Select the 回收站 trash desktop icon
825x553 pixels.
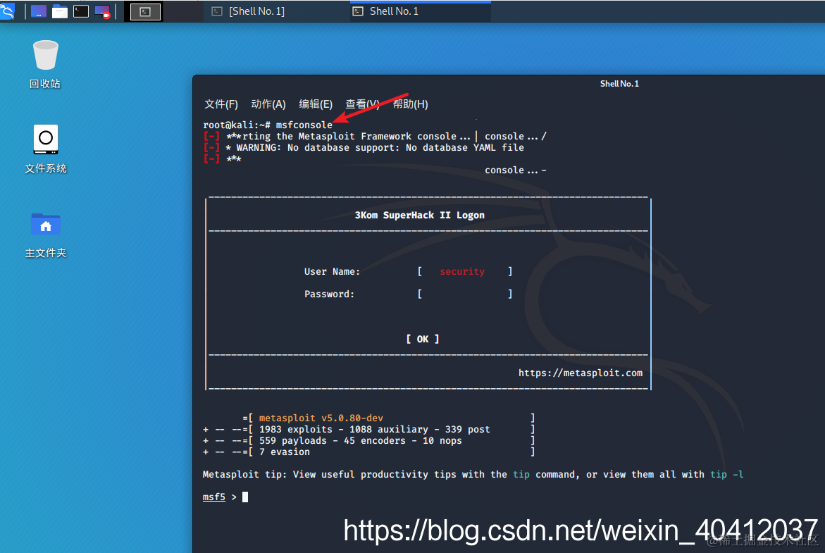[45, 63]
